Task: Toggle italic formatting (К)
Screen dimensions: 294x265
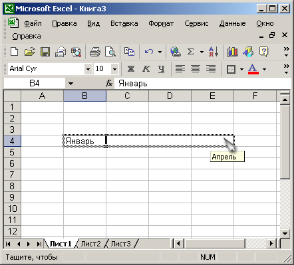Action: pos(146,69)
